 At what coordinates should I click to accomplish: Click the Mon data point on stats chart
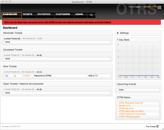coord(159,75)
